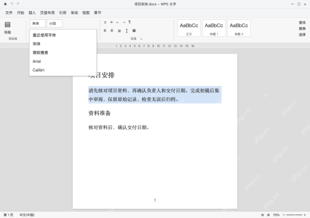
Task: Increase paragraph indent
Action: 124,22
